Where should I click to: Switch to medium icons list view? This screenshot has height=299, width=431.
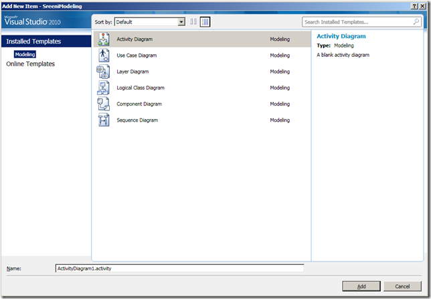point(205,21)
